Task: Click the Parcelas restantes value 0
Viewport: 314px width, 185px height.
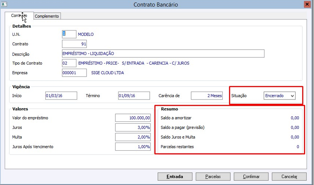Action: pyautogui.click(x=298, y=147)
